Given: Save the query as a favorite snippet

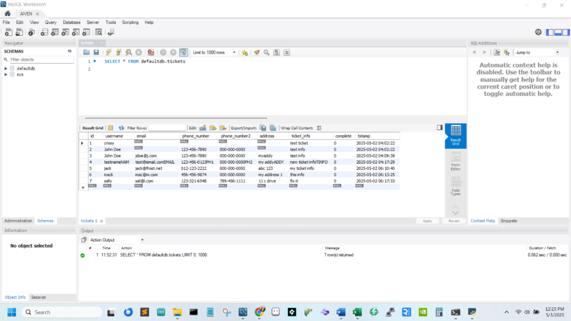Looking at the screenshot, I should [245, 52].
